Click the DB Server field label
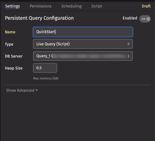The width and height of the screenshot is (155, 141). point(14,56)
